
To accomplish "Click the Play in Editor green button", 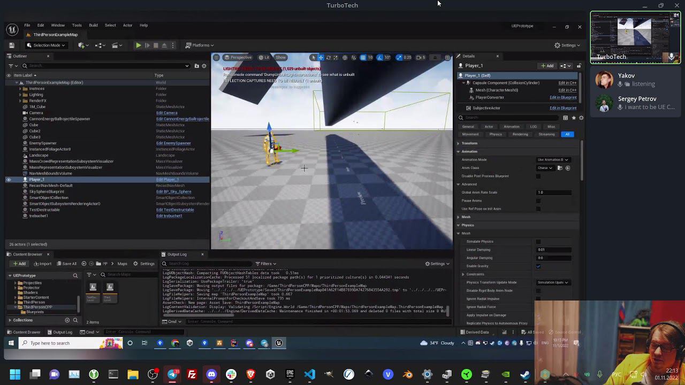I will [138, 45].
